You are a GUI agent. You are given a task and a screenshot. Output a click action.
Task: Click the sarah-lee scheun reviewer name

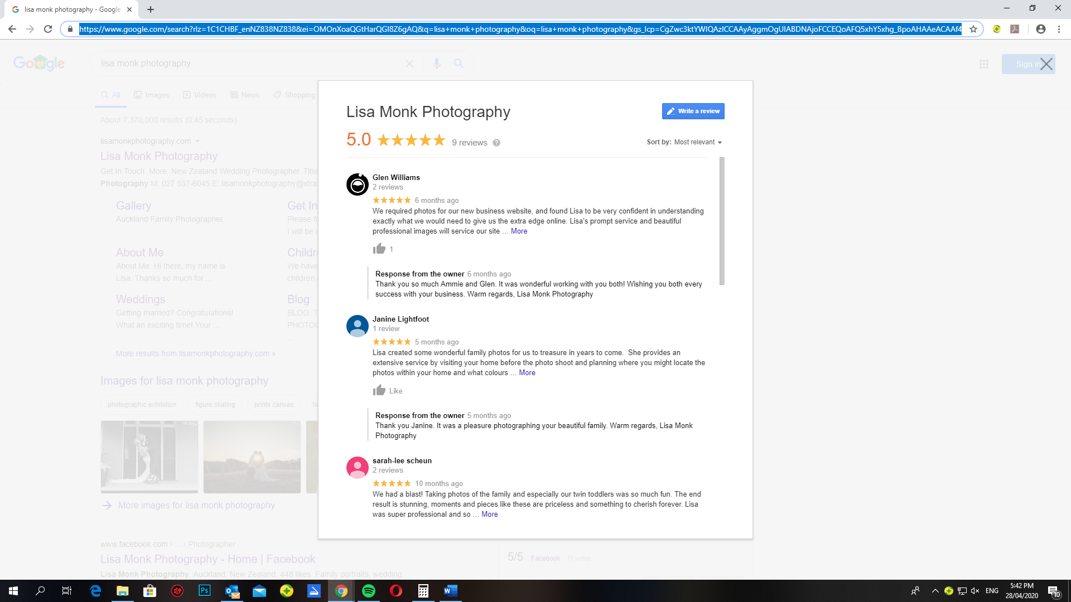pyautogui.click(x=402, y=460)
